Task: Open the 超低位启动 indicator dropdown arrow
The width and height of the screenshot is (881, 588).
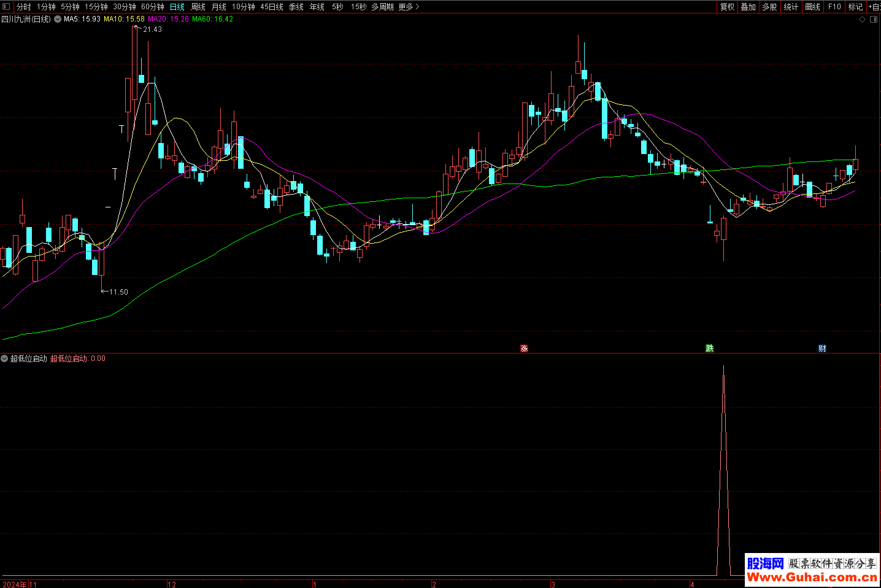Action: [x=4, y=358]
